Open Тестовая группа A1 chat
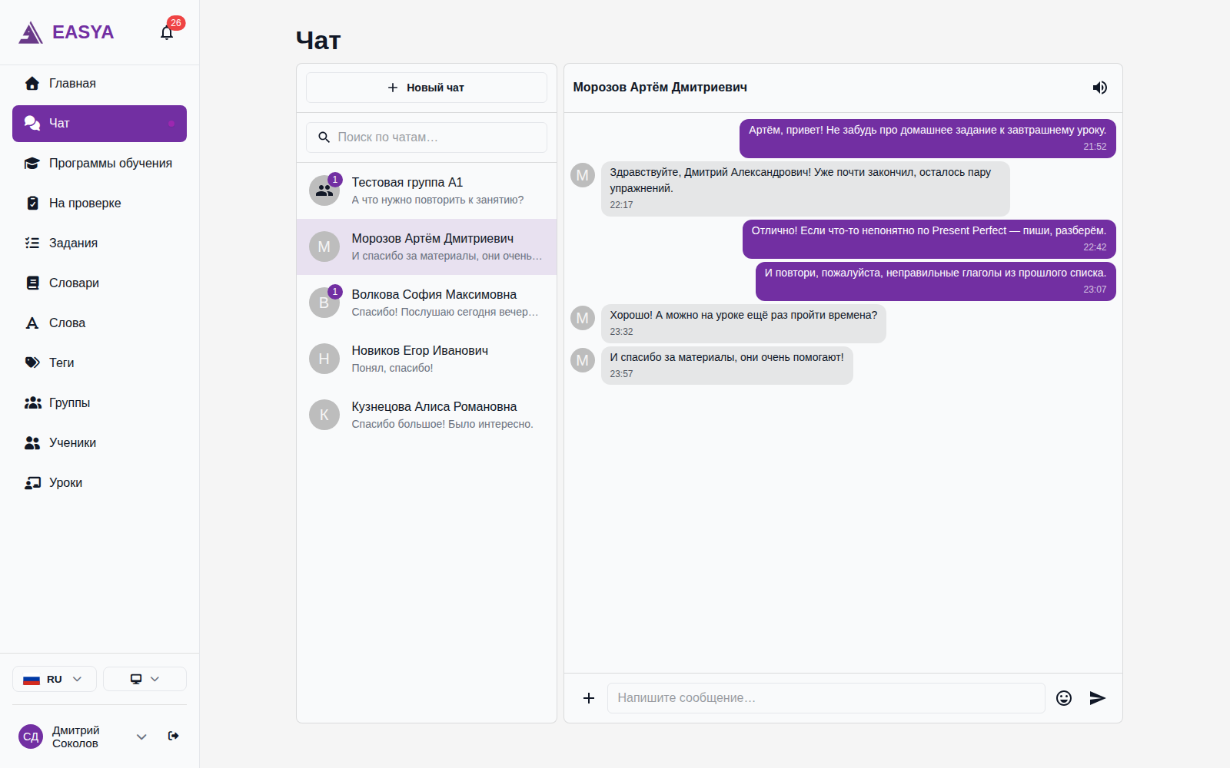Screen dimensions: 1230x768 427,190
